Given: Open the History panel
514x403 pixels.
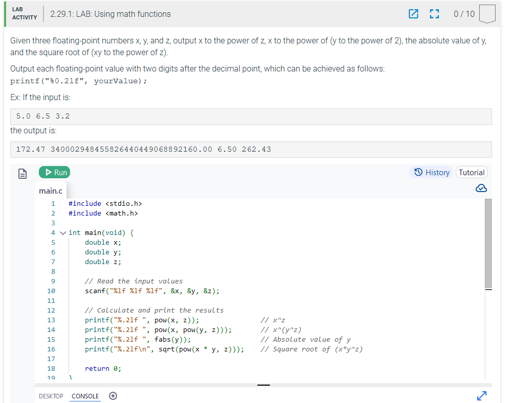Looking at the screenshot, I should coord(431,173).
